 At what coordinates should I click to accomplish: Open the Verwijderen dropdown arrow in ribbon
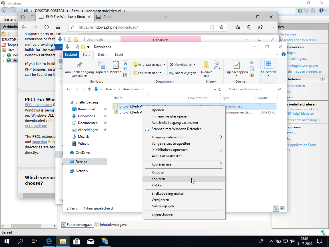pyautogui.click(x=194, y=65)
